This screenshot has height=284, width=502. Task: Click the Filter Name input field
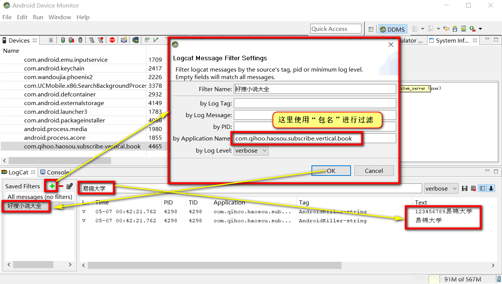point(315,89)
